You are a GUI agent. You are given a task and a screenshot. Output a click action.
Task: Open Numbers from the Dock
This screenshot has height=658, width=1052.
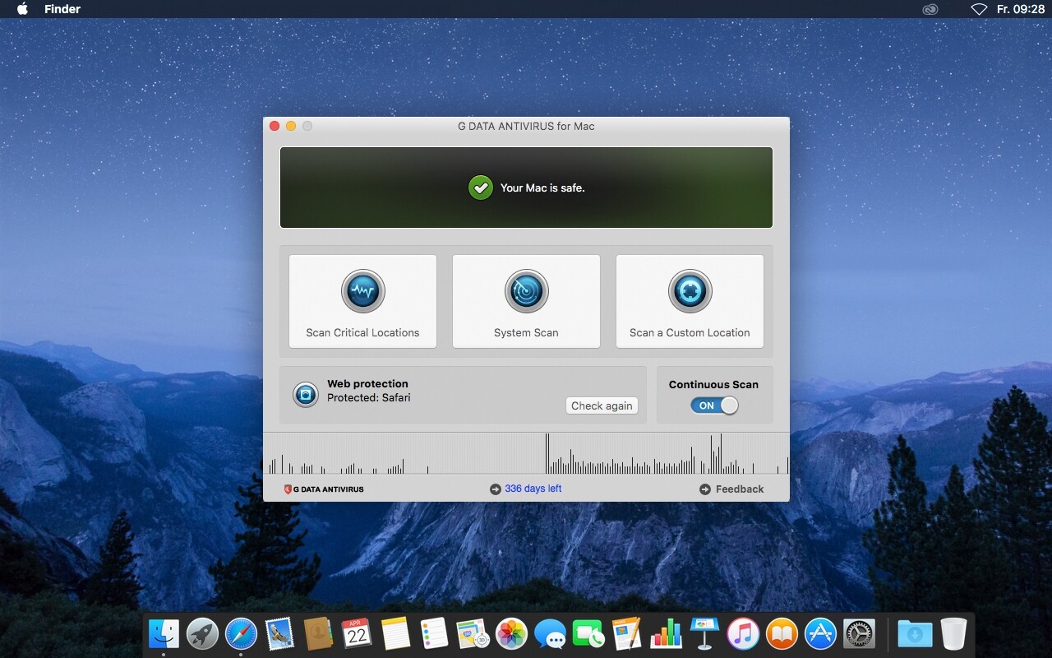click(x=666, y=634)
